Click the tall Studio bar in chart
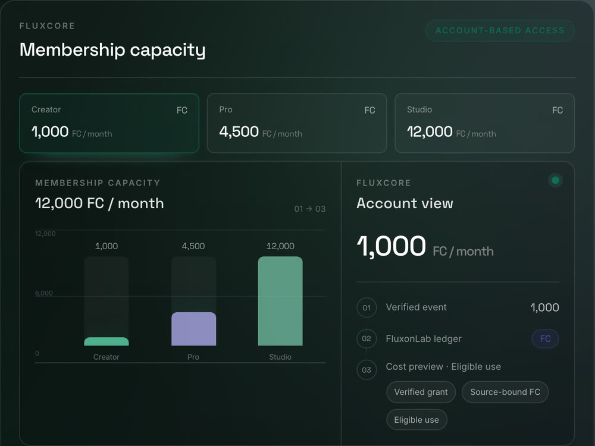The image size is (595, 446). tap(280, 301)
